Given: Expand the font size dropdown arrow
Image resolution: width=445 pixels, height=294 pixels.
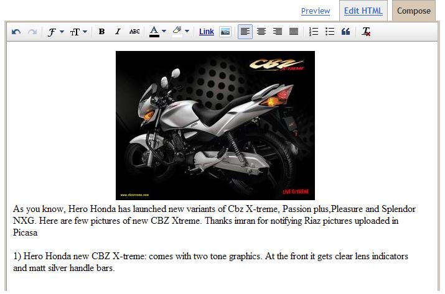Looking at the screenshot, I should tap(85, 32).
